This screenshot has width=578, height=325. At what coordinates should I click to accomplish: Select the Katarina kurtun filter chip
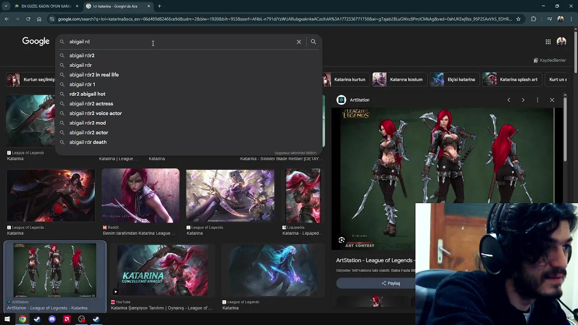click(x=345, y=79)
